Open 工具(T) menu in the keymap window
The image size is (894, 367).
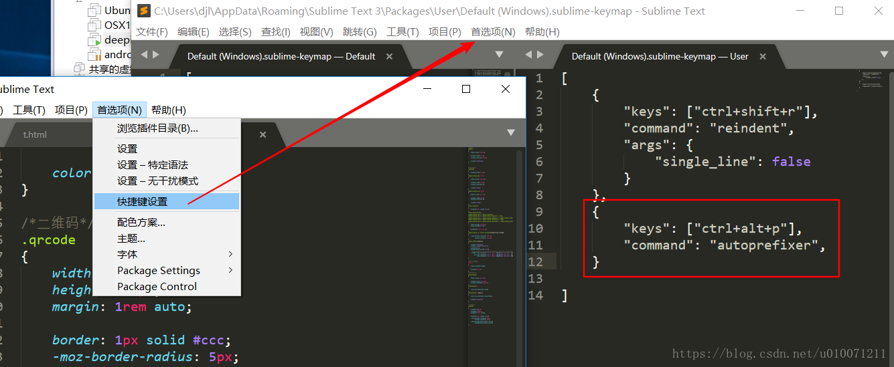[402, 32]
